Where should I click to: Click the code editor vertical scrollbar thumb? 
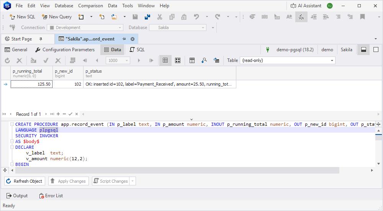(379, 137)
